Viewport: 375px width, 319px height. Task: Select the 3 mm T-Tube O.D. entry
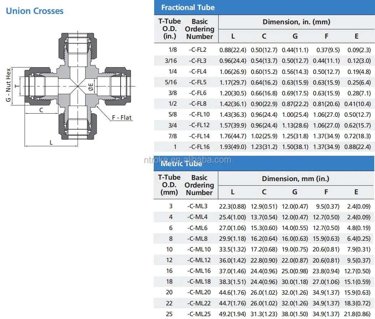(170, 206)
